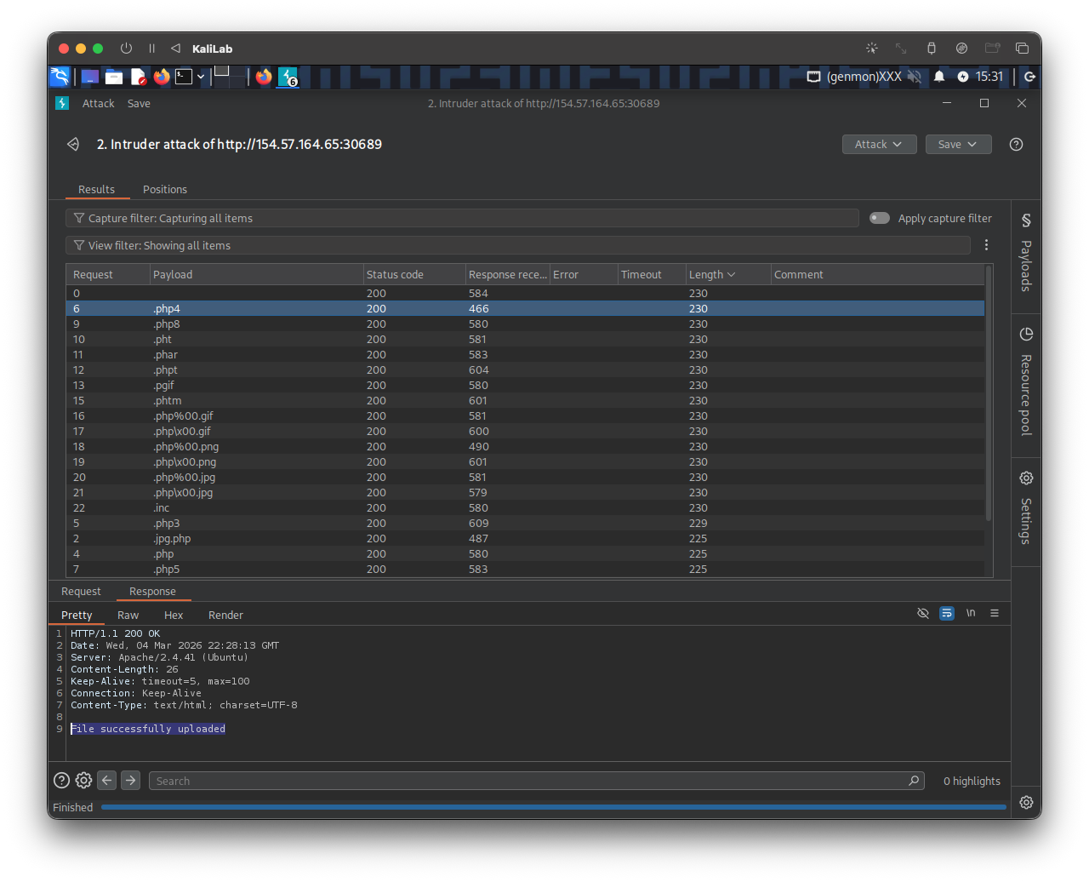Screen dimensions: 1089x882
Task: Sort by the Length column header
Action: coord(706,274)
